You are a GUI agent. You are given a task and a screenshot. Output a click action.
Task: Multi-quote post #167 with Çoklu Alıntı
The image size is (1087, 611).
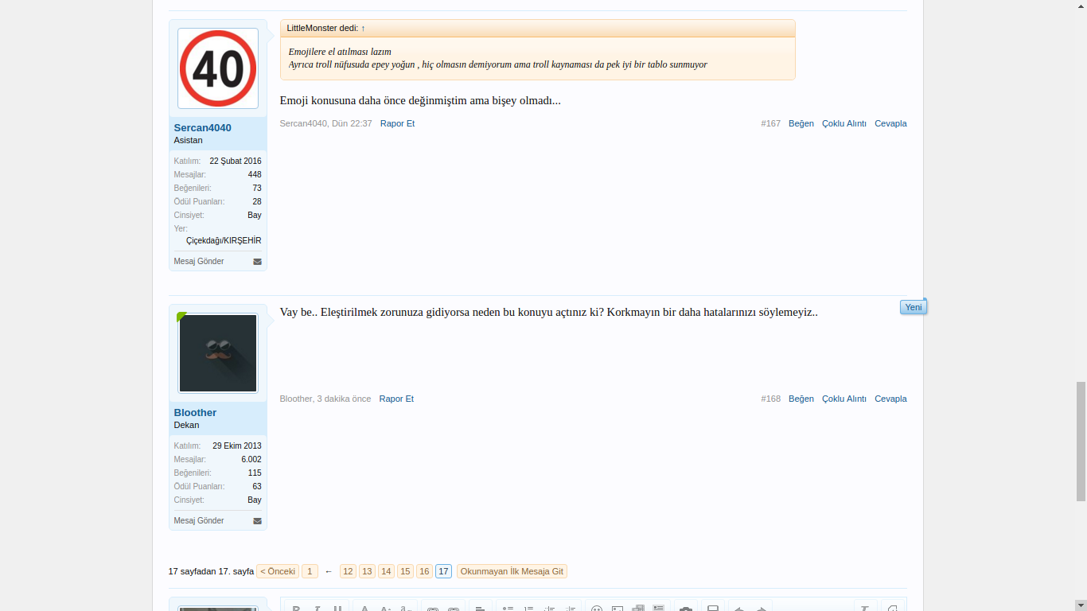844,123
